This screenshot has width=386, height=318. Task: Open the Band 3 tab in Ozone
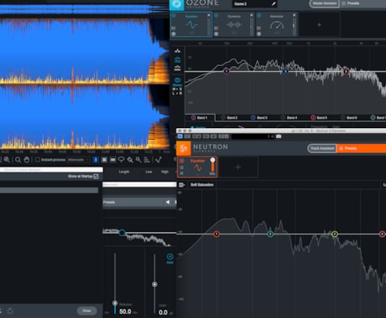259,118
